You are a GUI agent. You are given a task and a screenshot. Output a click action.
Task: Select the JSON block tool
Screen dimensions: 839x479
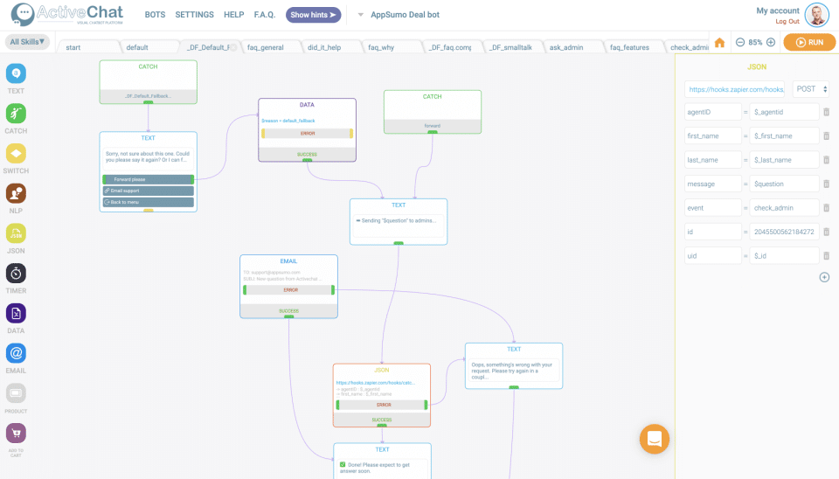(x=16, y=233)
